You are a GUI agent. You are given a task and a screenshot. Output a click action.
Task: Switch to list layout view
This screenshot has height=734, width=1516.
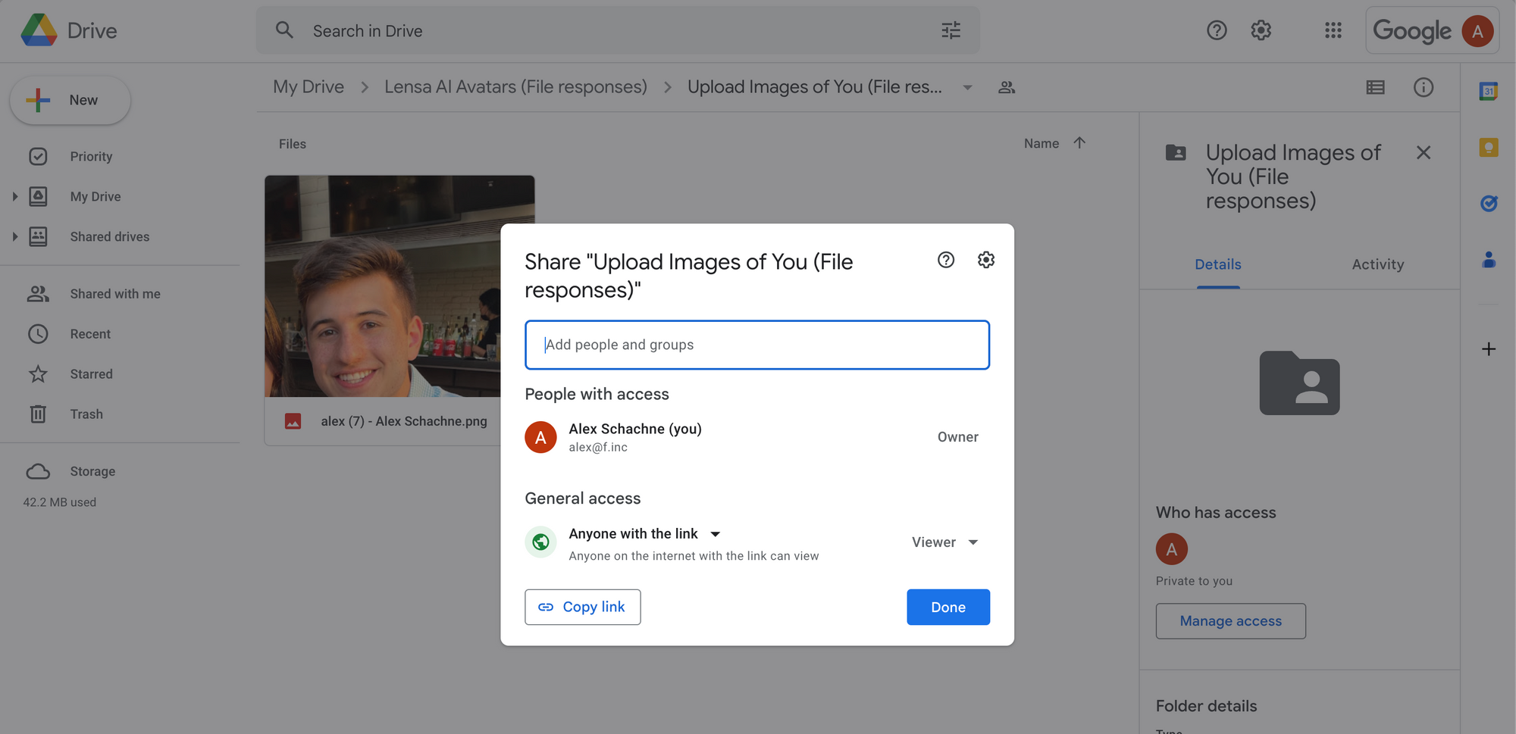click(1375, 87)
